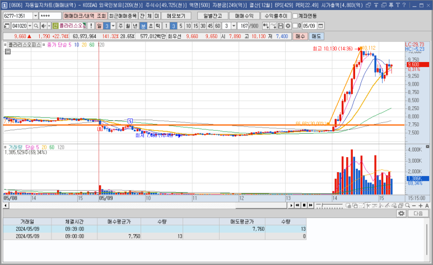Click the always-on-top arrow icon in the title bar
This screenshot has width=433, height=265.
click(x=376, y=5)
